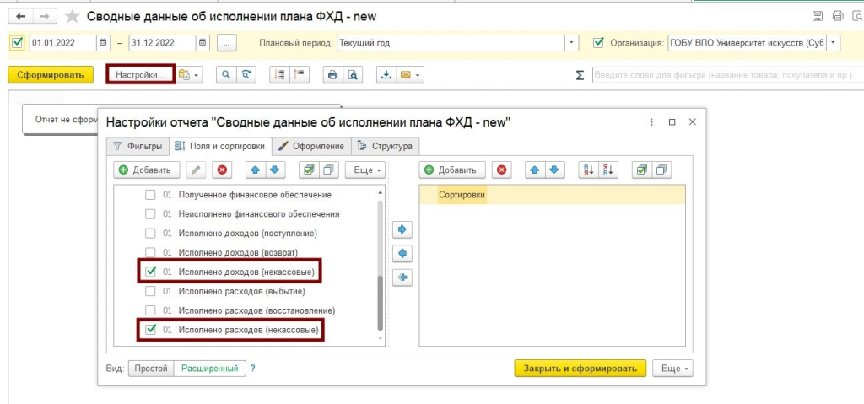Click the red delete icon in fields panel
The width and height of the screenshot is (864, 404).
pyautogui.click(x=222, y=170)
